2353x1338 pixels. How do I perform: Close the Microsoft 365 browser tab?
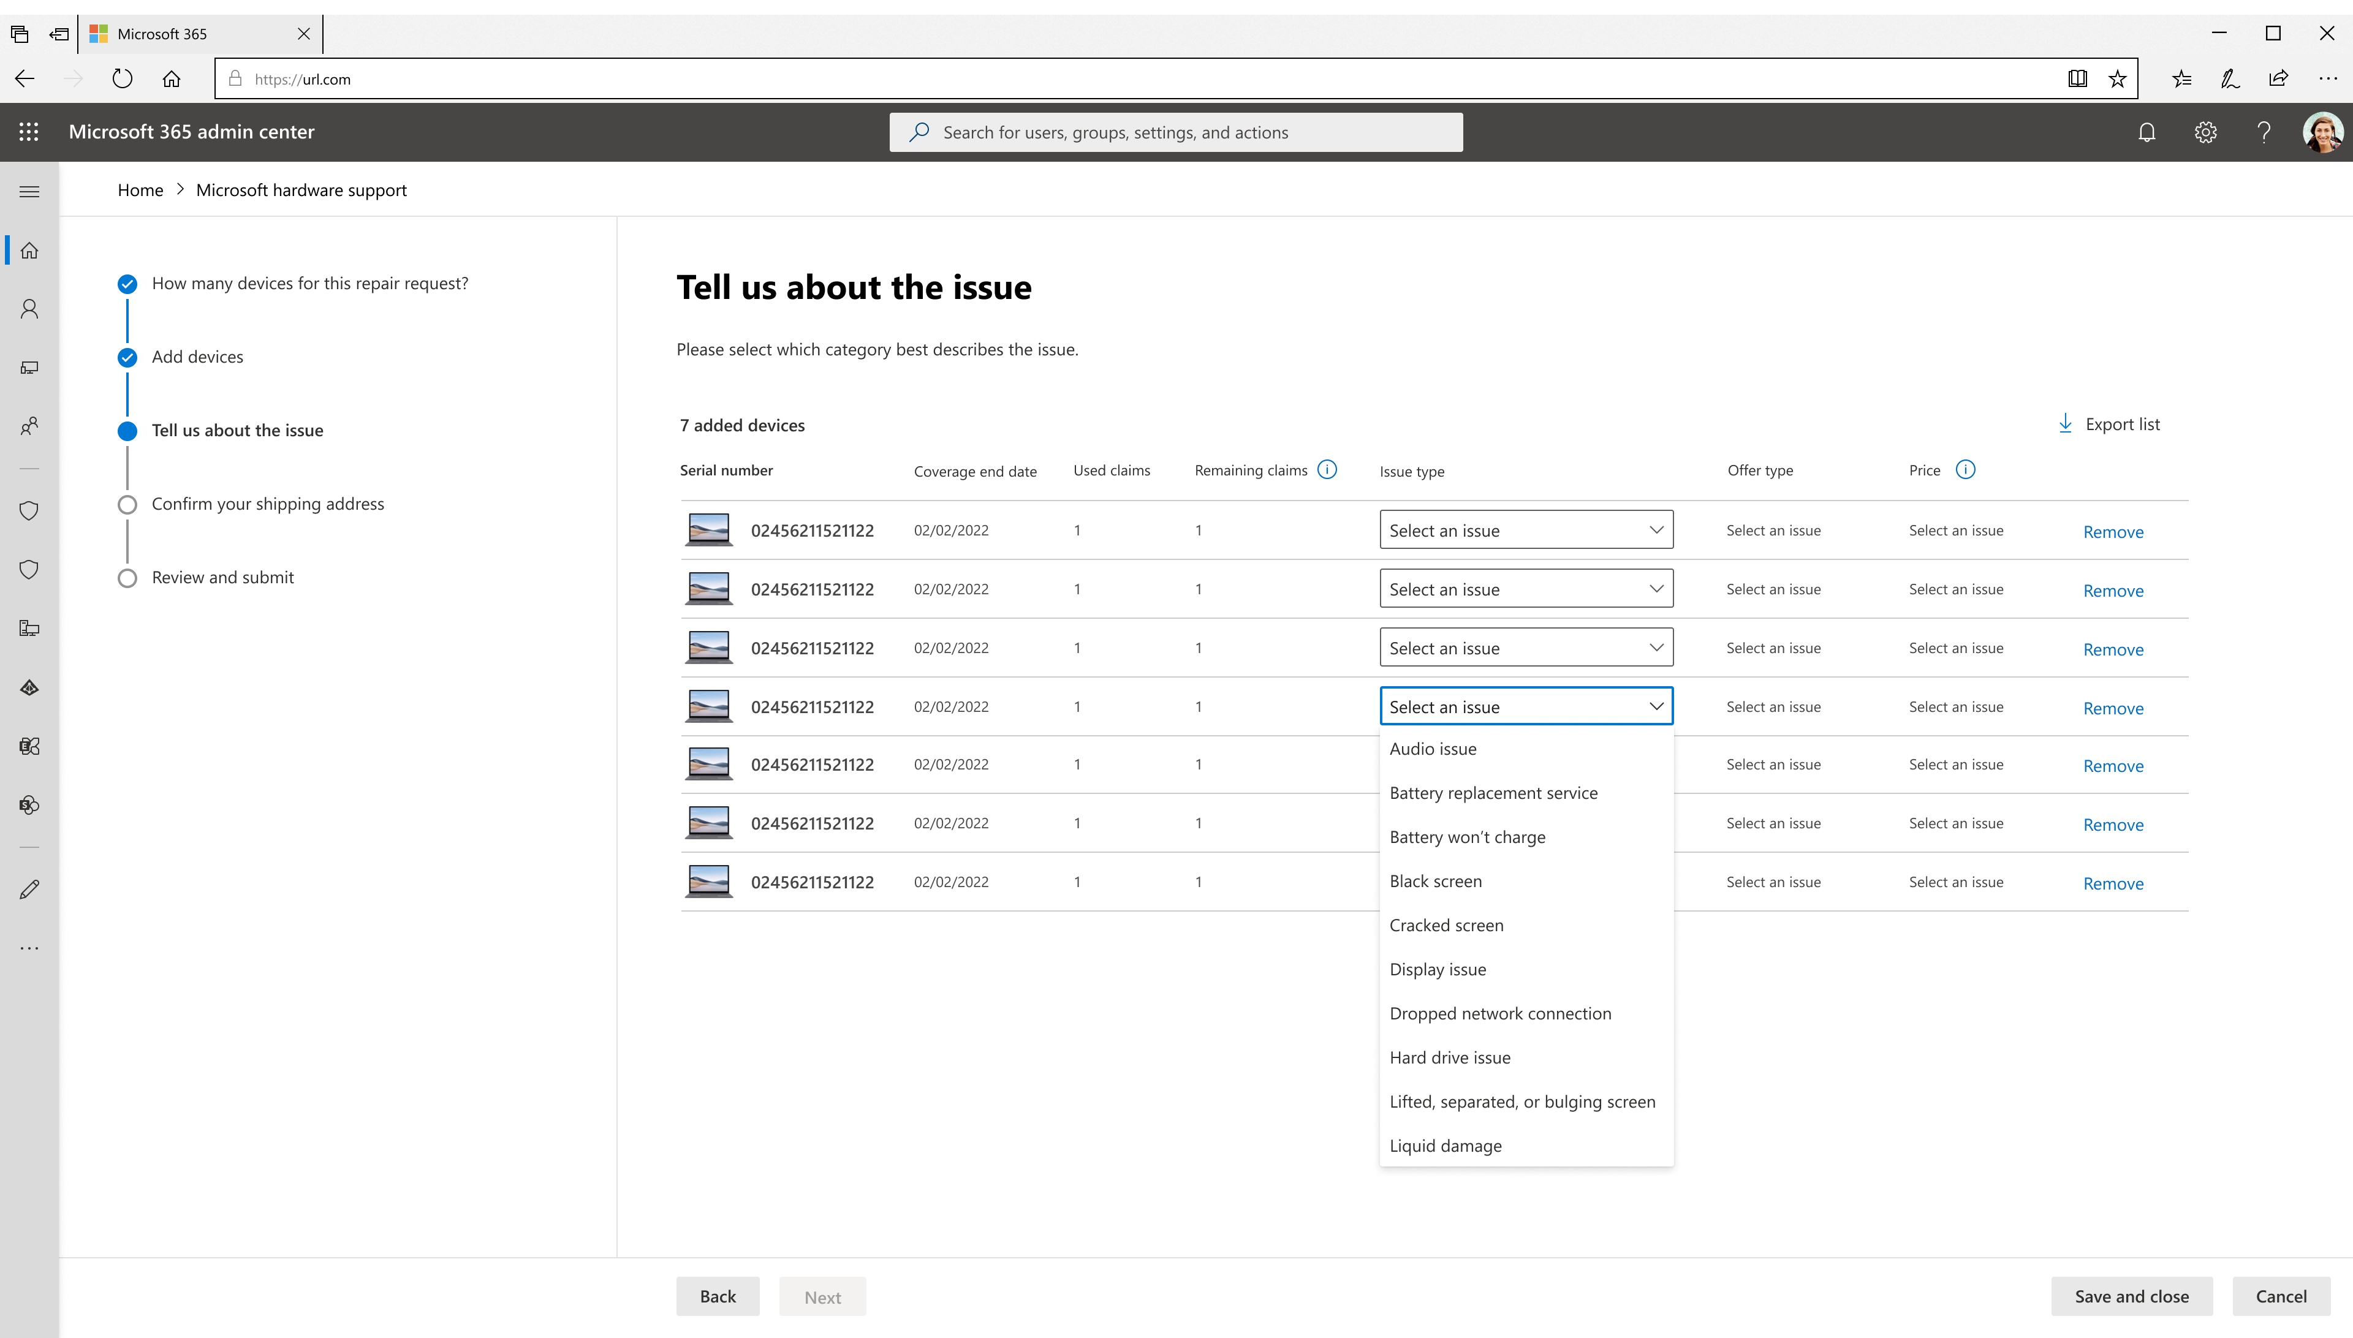coord(304,34)
